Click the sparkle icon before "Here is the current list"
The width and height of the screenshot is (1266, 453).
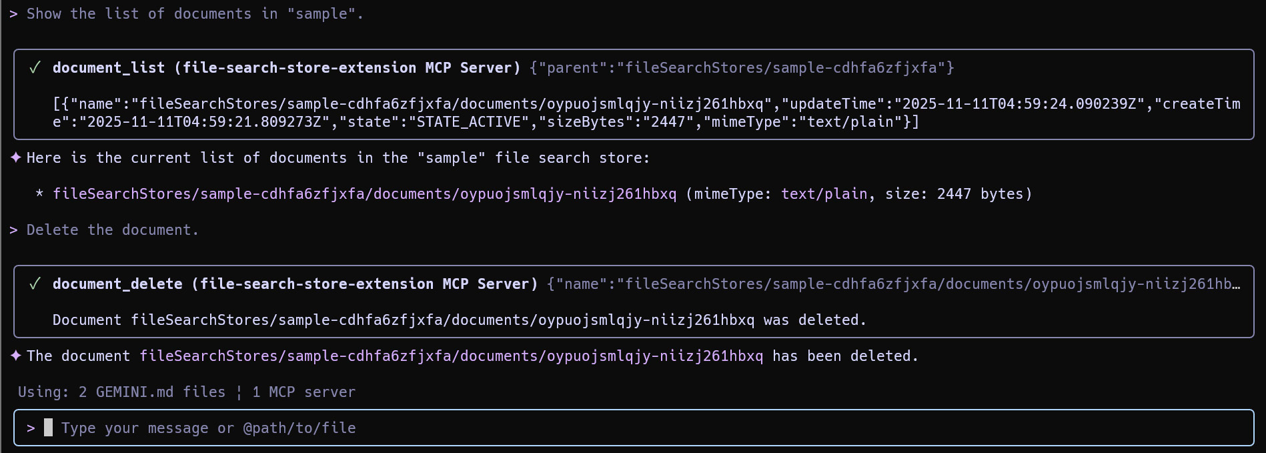click(16, 158)
